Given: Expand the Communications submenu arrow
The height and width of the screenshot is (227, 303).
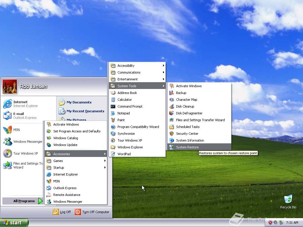Looking at the screenshot, I should pyautogui.click(x=163, y=72).
